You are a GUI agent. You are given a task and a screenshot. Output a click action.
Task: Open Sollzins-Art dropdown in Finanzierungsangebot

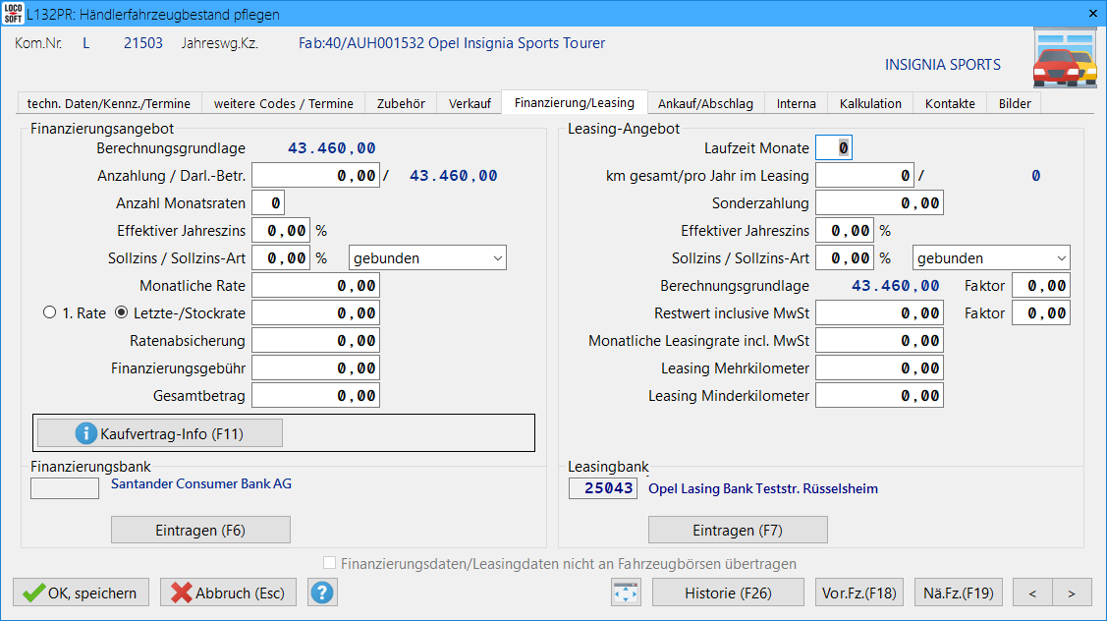click(x=427, y=258)
